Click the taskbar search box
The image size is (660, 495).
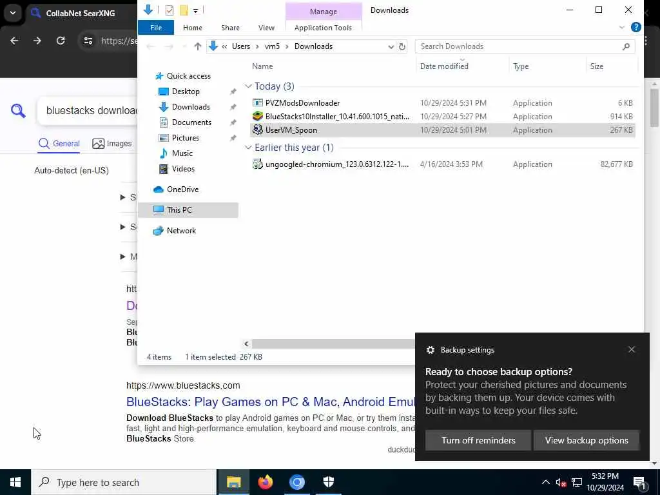click(x=124, y=482)
